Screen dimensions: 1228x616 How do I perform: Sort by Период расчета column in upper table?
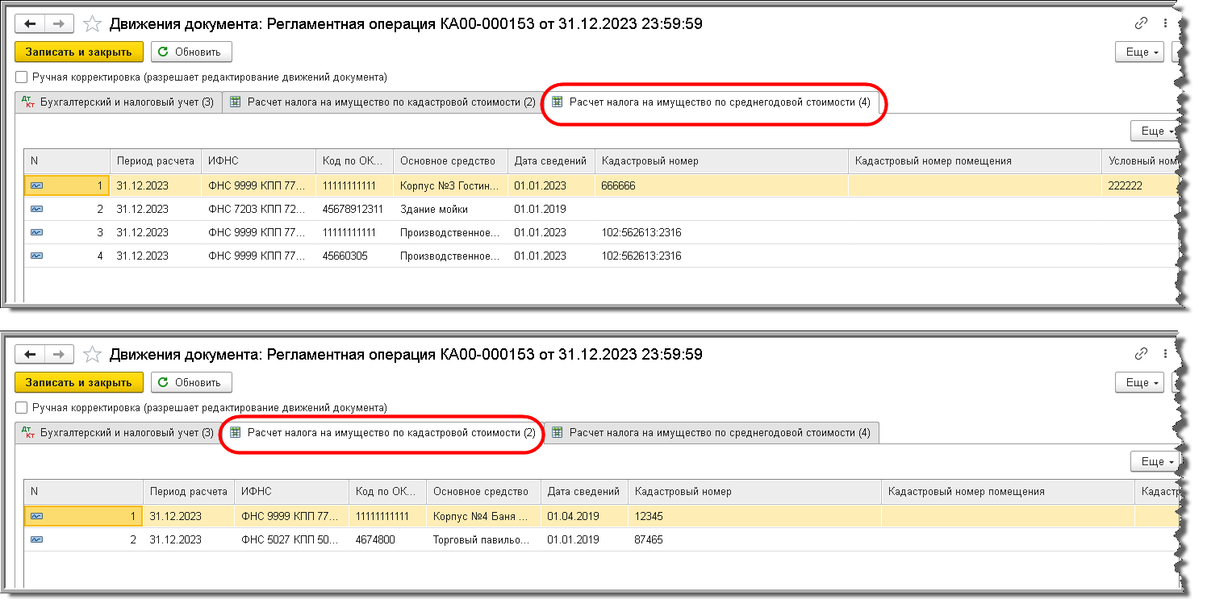(156, 160)
